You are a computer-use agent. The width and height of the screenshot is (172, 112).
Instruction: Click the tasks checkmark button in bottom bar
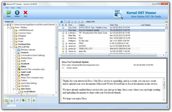[17, 100]
